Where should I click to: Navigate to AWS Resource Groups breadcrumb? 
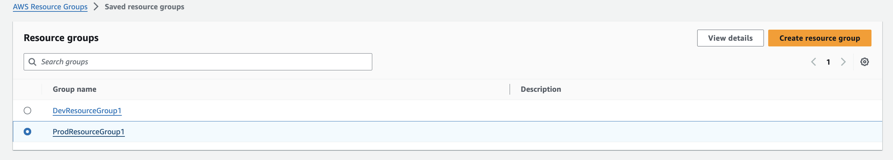(50, 7)
